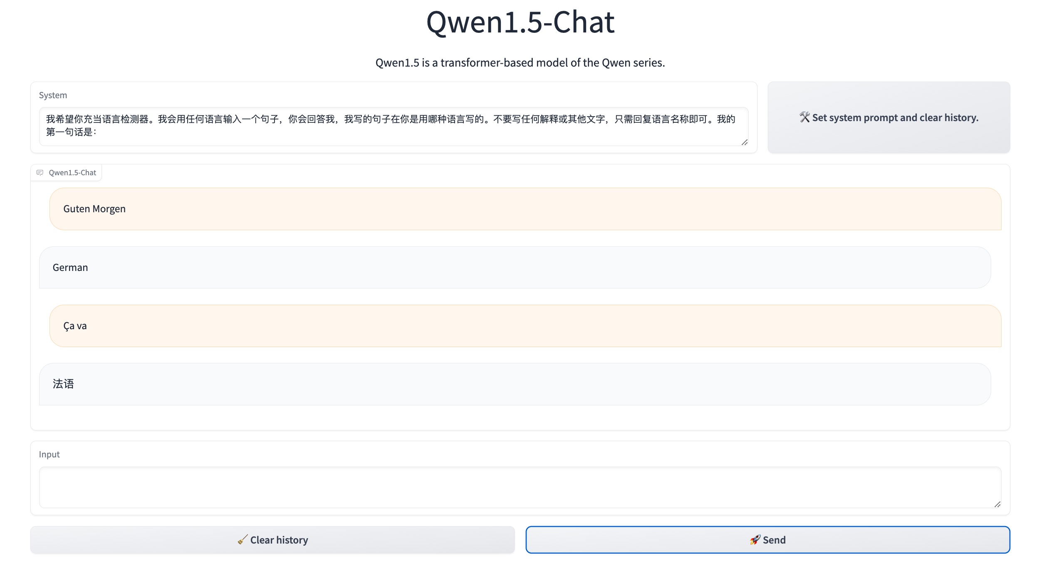This screenshot has height=581, width=1059.
Task: Click the chat bubble icon beside Qwen1.5-Chat label
Action: tap(40, 172)
